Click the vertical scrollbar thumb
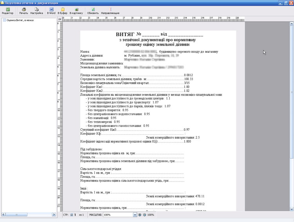 tap(292, 92)
